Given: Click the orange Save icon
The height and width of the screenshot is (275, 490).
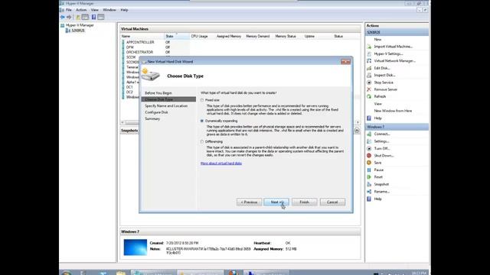Looking at the screenshot, I should [369, 163].
